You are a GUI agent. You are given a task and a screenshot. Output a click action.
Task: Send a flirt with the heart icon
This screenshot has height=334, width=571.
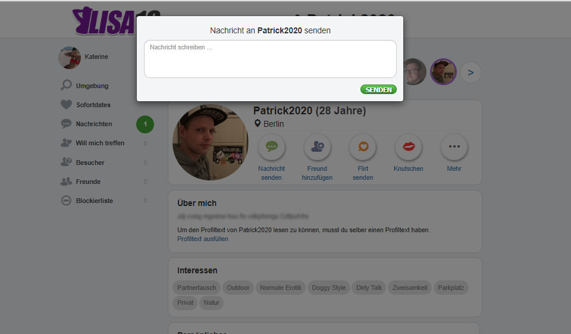tap(363, 147)
